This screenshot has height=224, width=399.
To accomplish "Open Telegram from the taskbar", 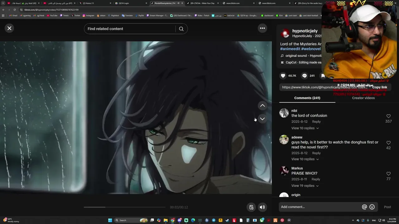I will tap(214, 220).
